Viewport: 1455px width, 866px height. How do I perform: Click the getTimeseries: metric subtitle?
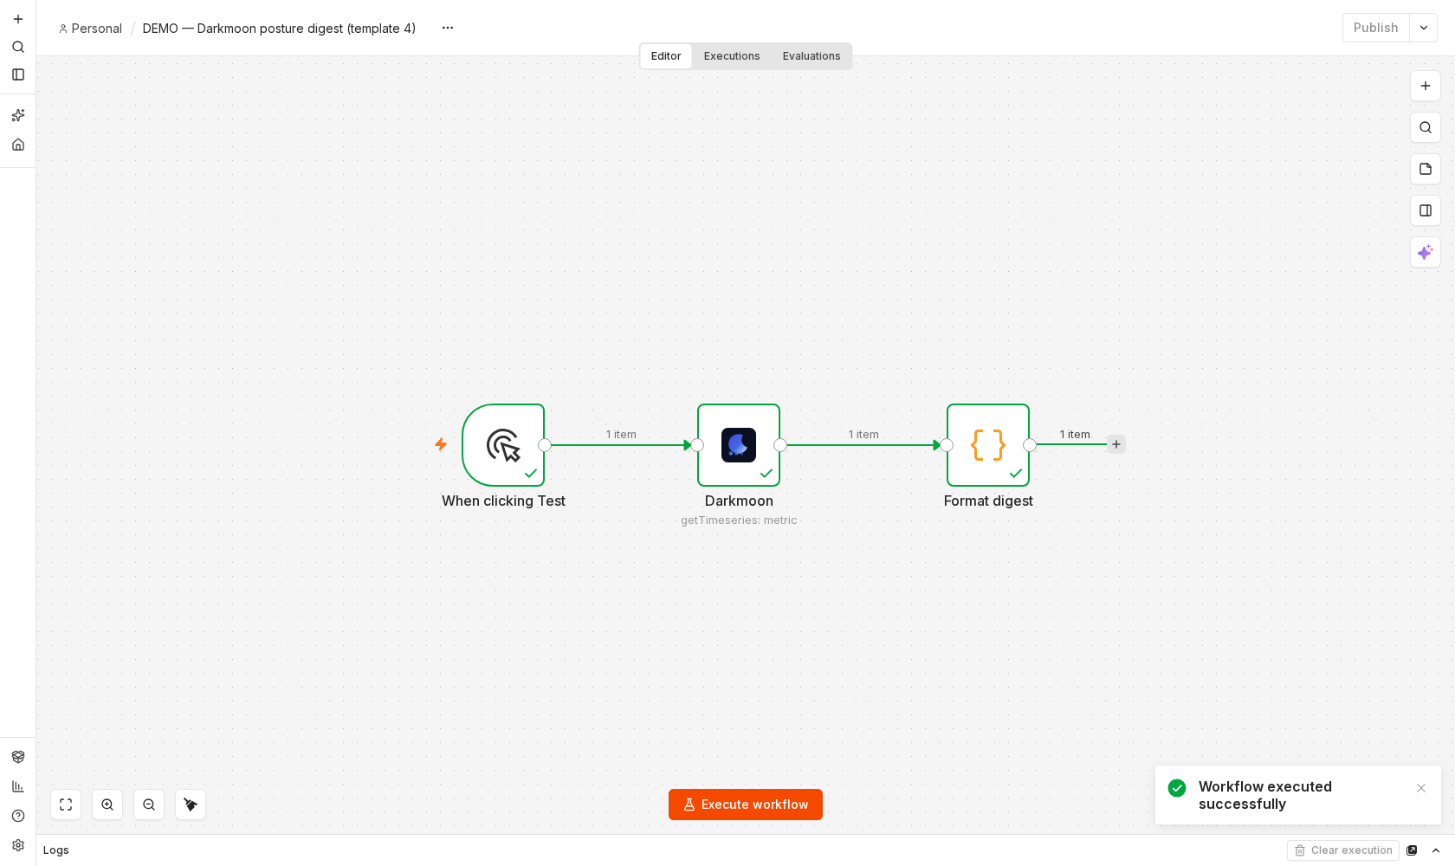tap(739, 520)
